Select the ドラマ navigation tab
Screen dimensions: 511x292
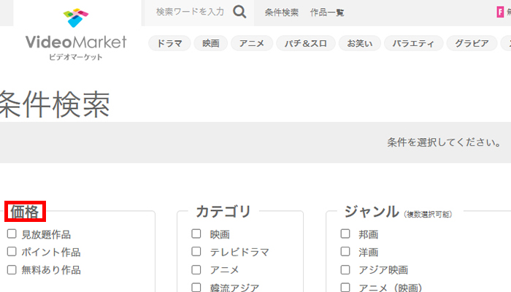[170, 43]
